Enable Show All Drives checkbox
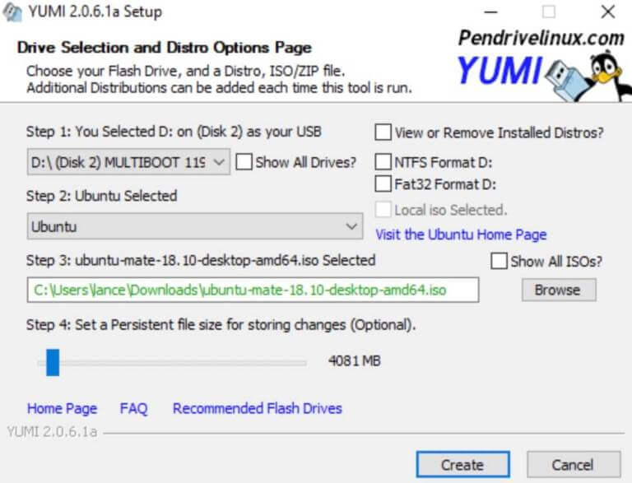This screenshot has width=632, height=483. coord(244,162)
